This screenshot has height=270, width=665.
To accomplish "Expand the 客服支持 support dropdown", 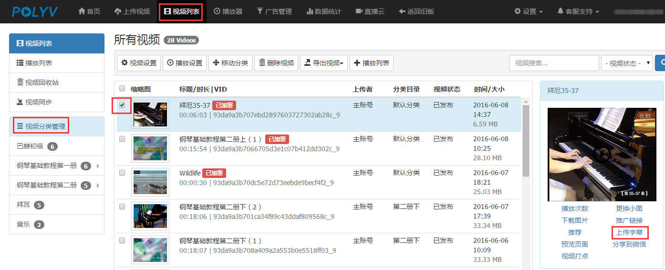I will [x=578, y=11].
